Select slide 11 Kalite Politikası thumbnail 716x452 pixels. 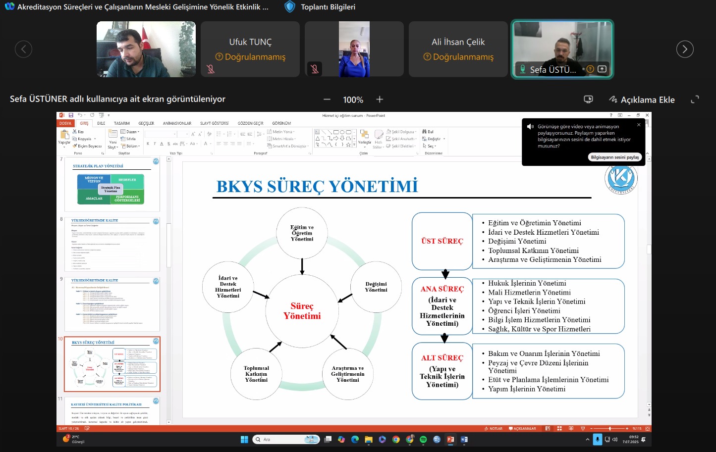coord(112,411)
